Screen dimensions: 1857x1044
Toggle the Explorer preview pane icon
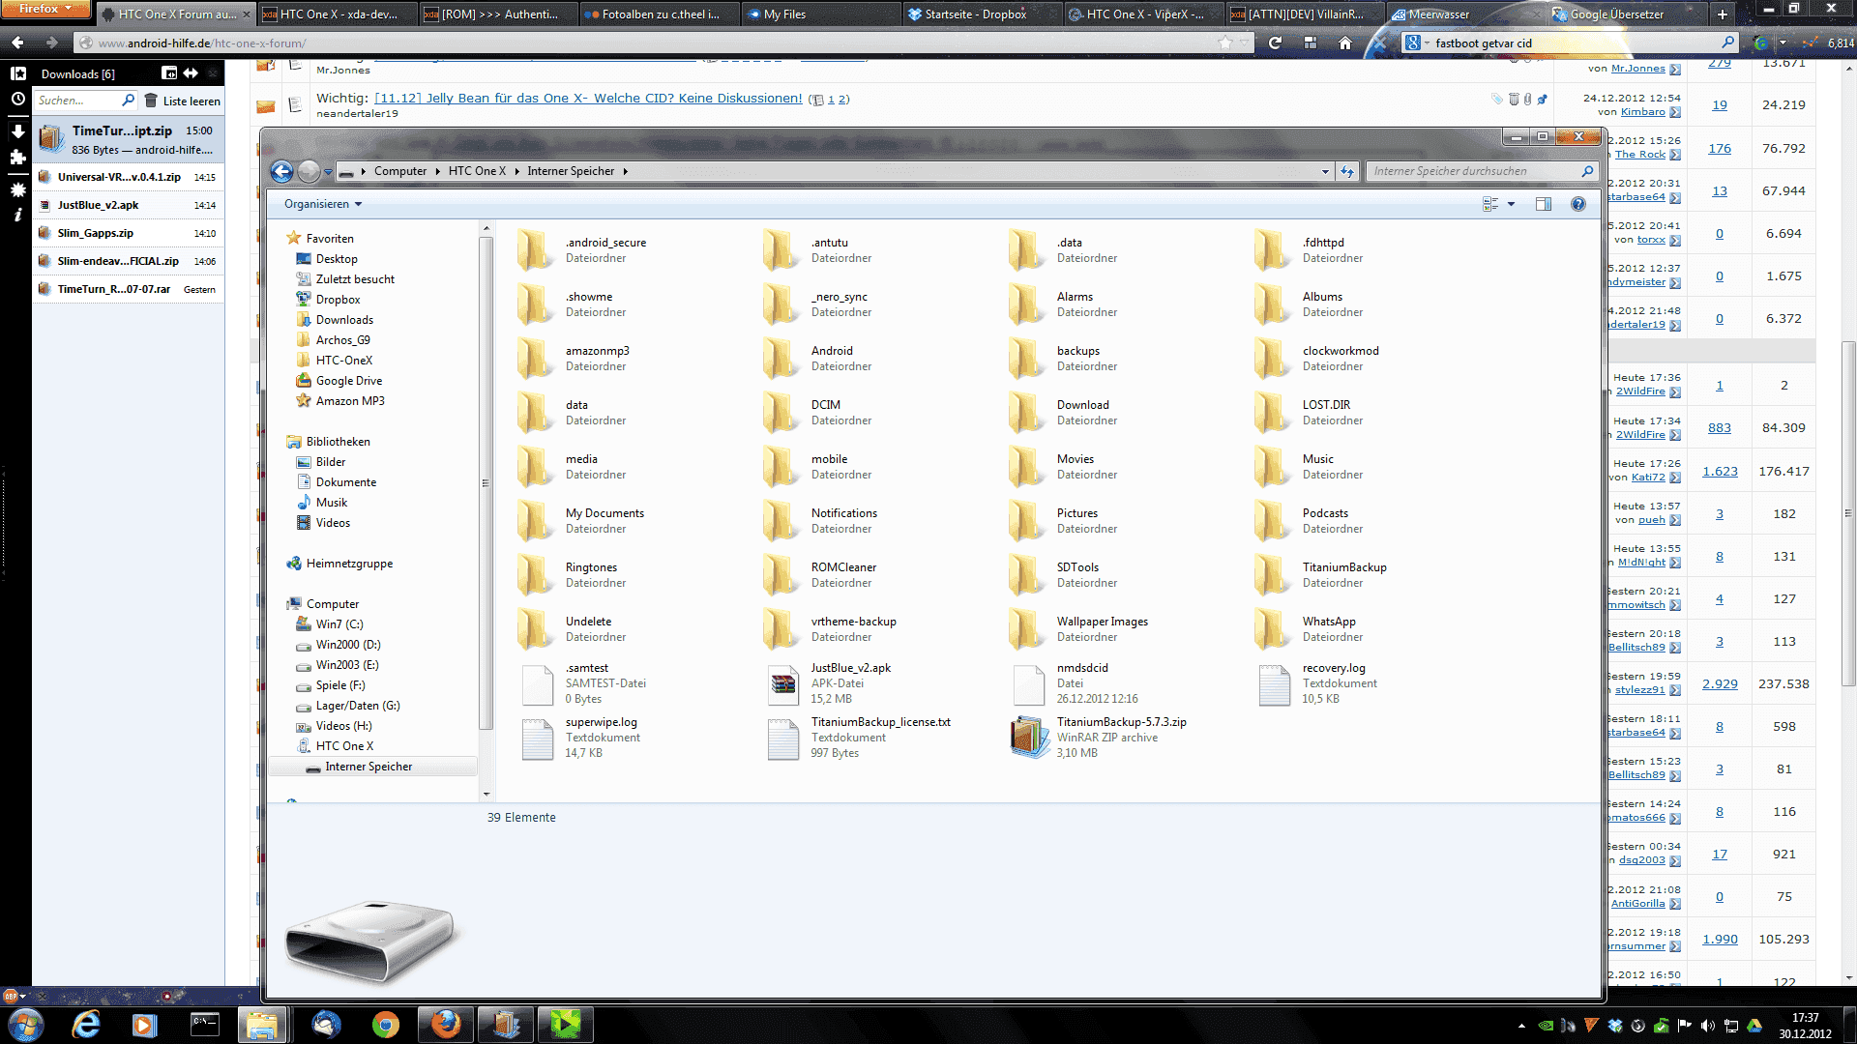tap(1544, 204)
